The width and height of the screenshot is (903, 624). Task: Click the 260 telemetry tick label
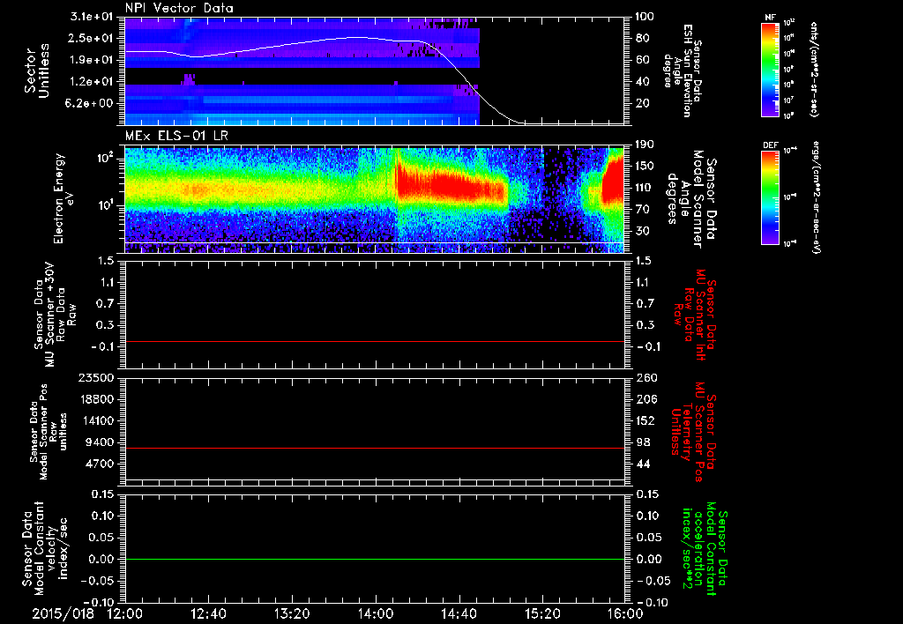[645, 377]
